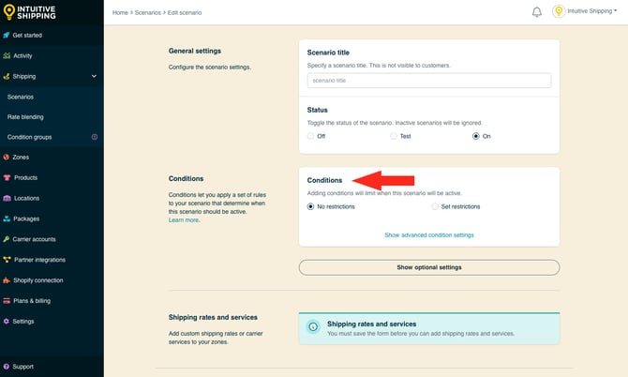
Task: Select the Test status radio button
Action: point(394,136)
